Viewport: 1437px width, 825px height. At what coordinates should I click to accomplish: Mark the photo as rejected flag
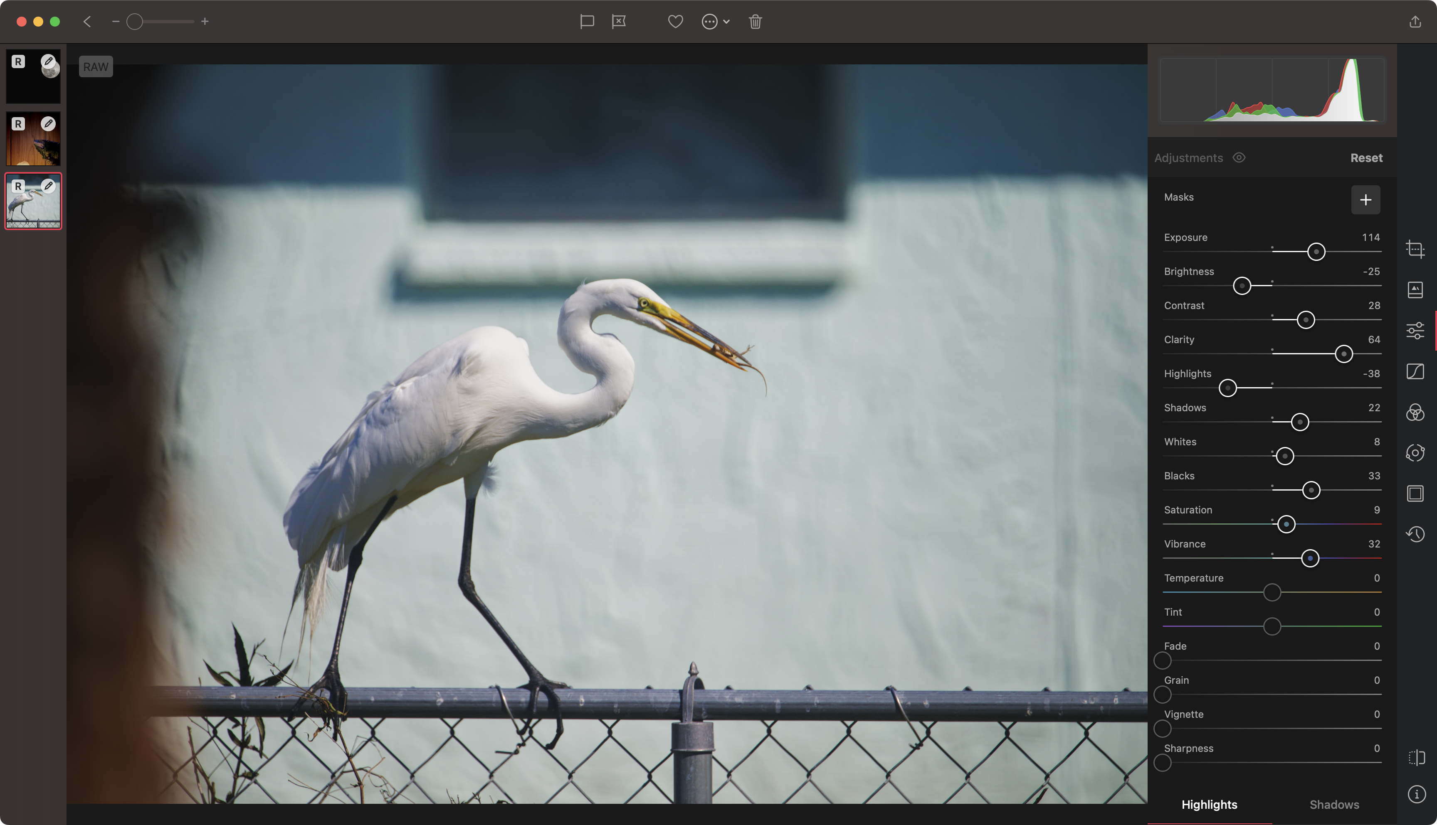619,22
